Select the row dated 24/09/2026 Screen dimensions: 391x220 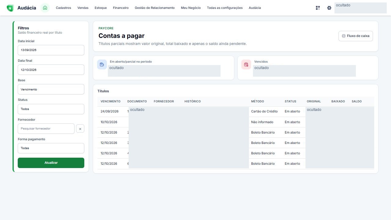point(236,112)
